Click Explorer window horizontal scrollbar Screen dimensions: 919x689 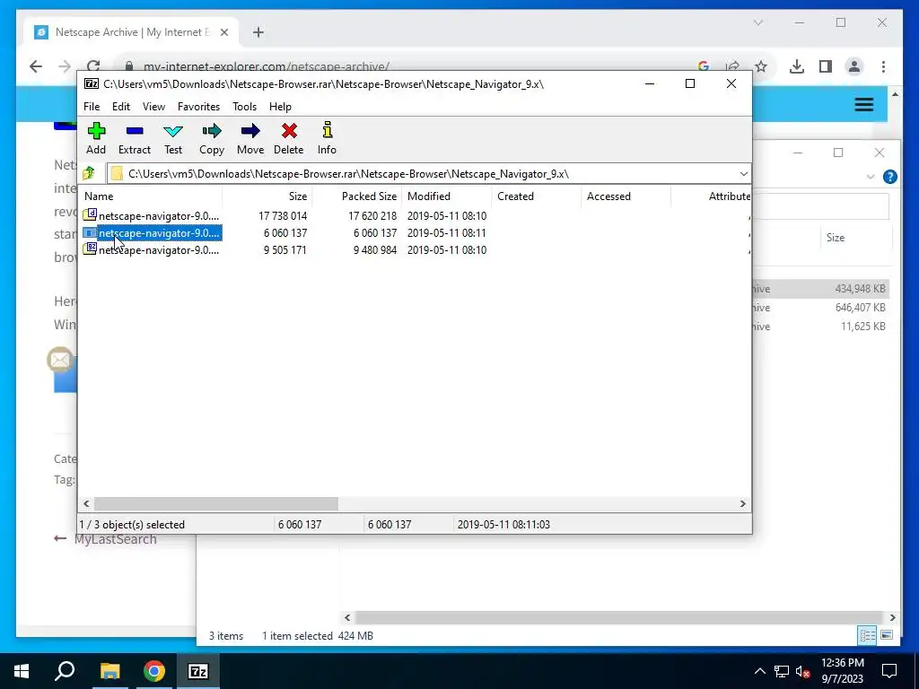619,617
